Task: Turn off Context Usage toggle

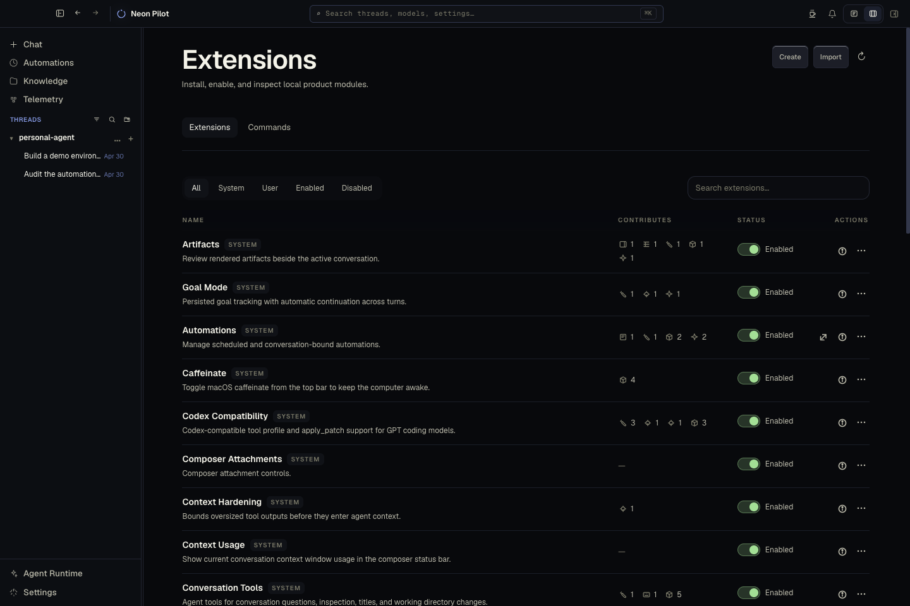Action: click(749, 550)
